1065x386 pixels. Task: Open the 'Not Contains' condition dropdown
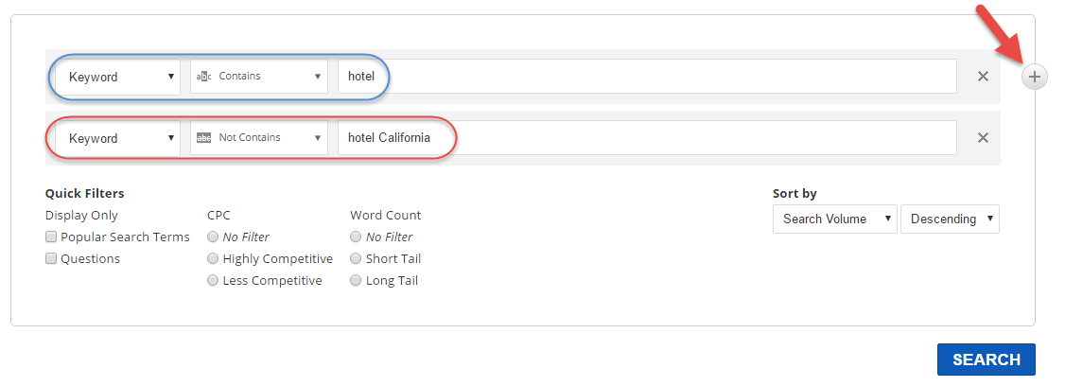click(x=259, y=138)
